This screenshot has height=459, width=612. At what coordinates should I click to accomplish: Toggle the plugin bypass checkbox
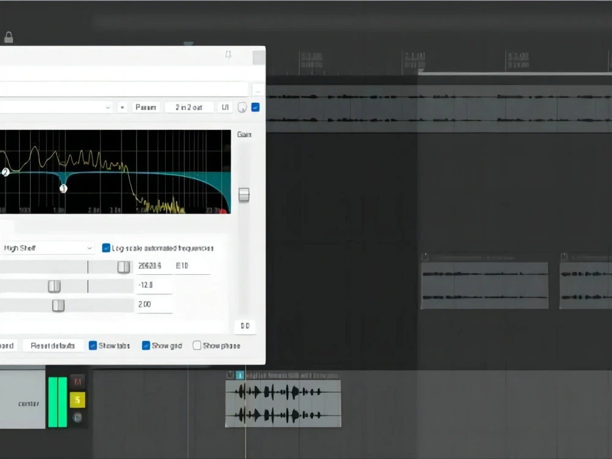click(x=256, y=107)
